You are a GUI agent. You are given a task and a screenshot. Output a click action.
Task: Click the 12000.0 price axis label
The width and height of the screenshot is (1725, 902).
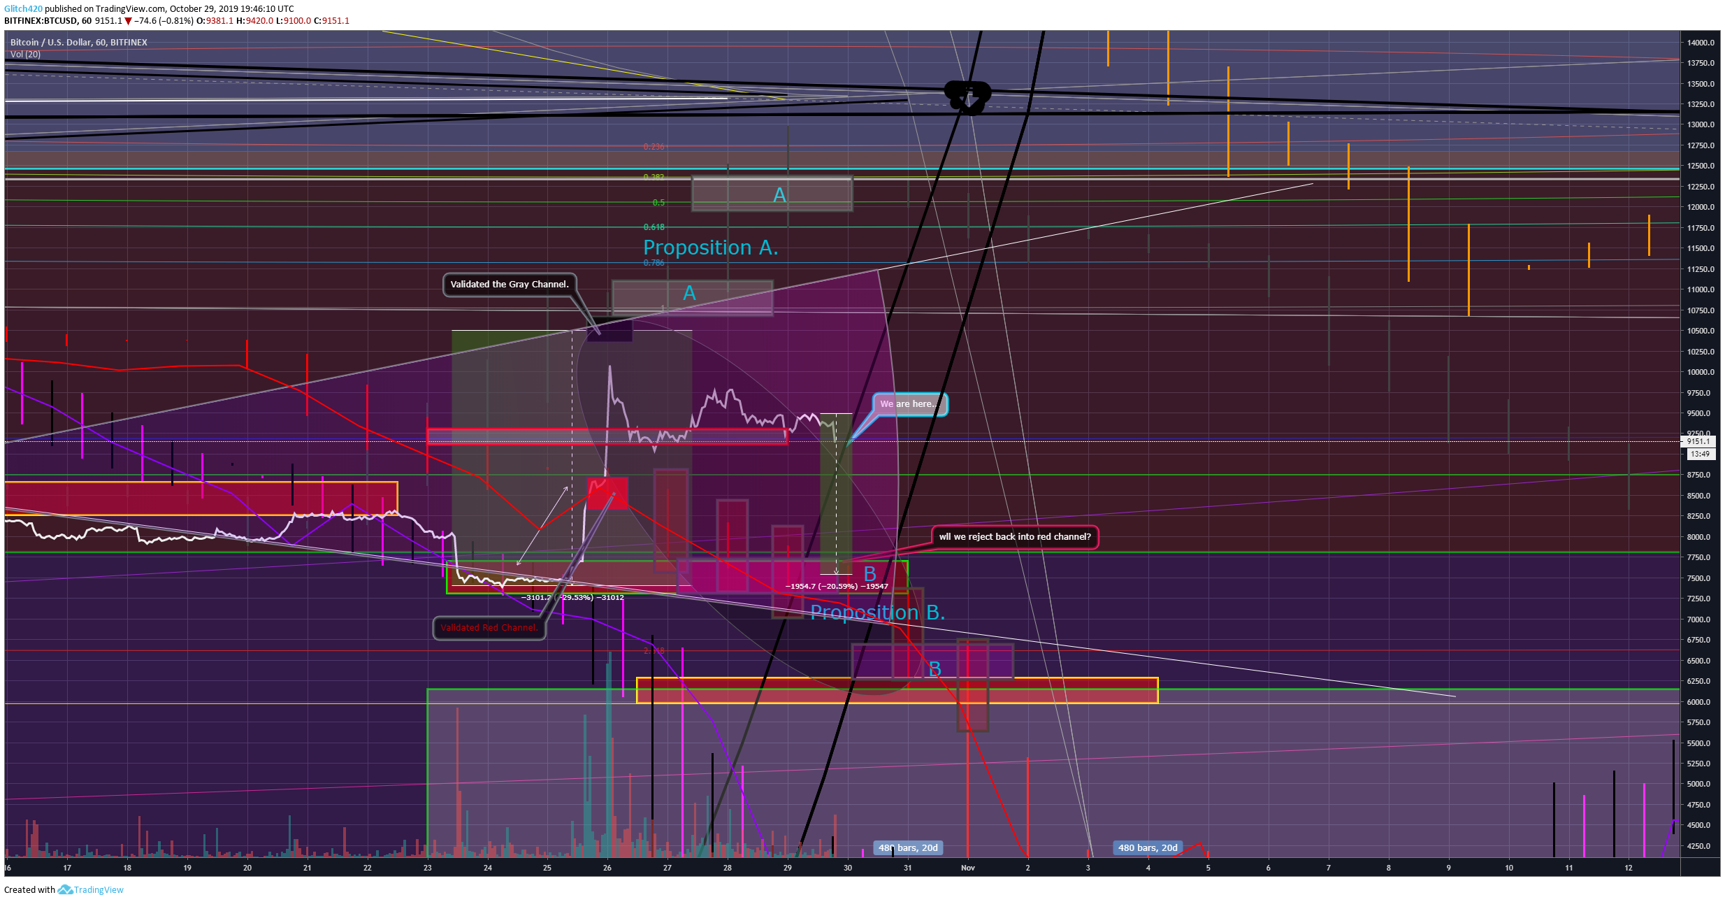point(1700,207)
